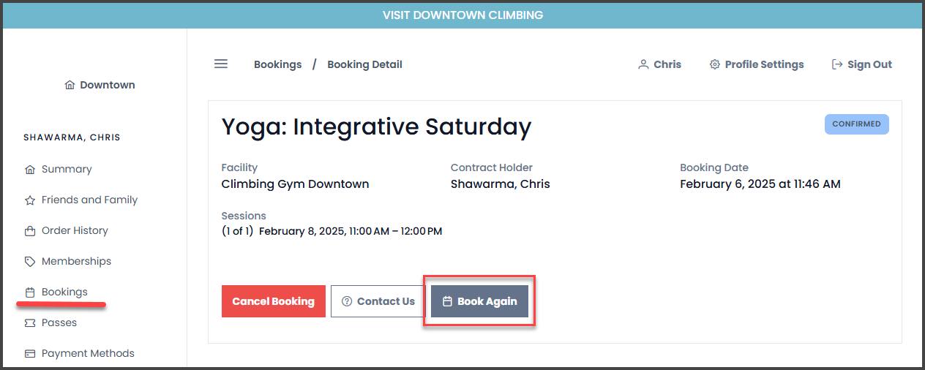The width and height of the screenshot is (925, 370).
Task: Click the Payment Methods card icon
Action: [x=30, y=353]
